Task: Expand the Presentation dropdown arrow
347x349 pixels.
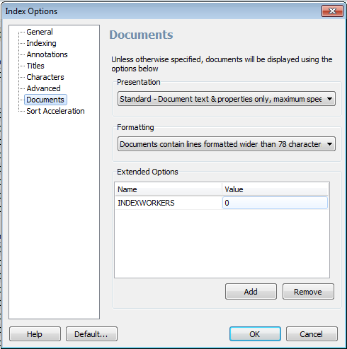Action: 329,99
